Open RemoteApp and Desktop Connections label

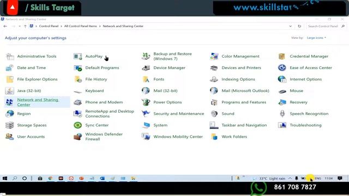pos(110,114)
